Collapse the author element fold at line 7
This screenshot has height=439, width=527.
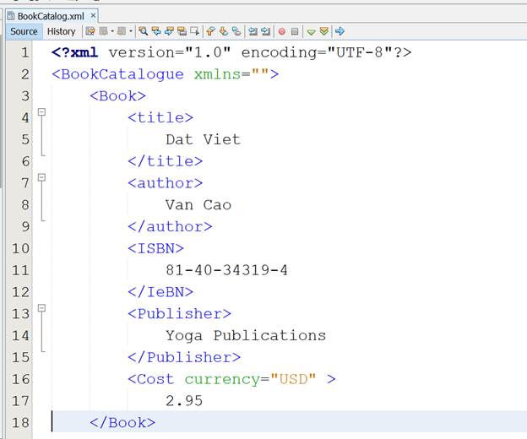pyautogui.click(x=41, y=177)
